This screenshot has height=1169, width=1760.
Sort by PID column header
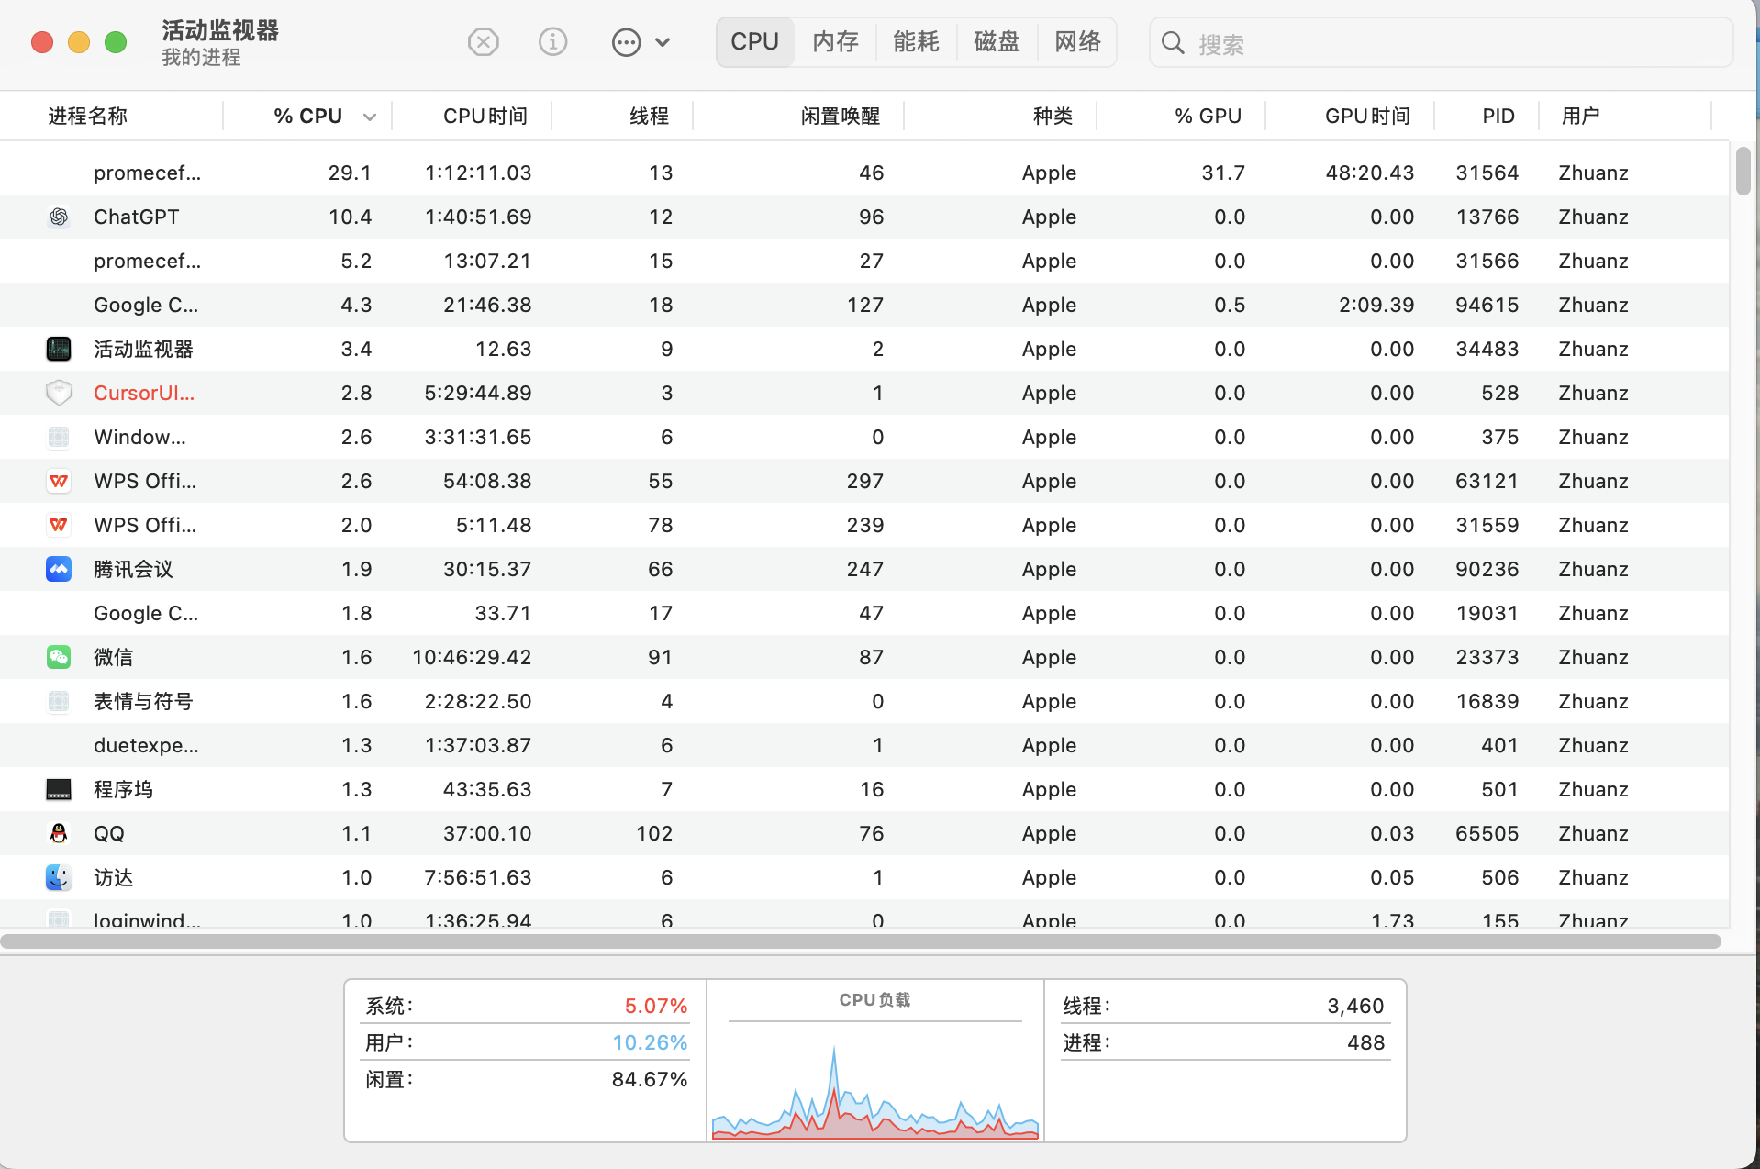[x=1498, y=116]
